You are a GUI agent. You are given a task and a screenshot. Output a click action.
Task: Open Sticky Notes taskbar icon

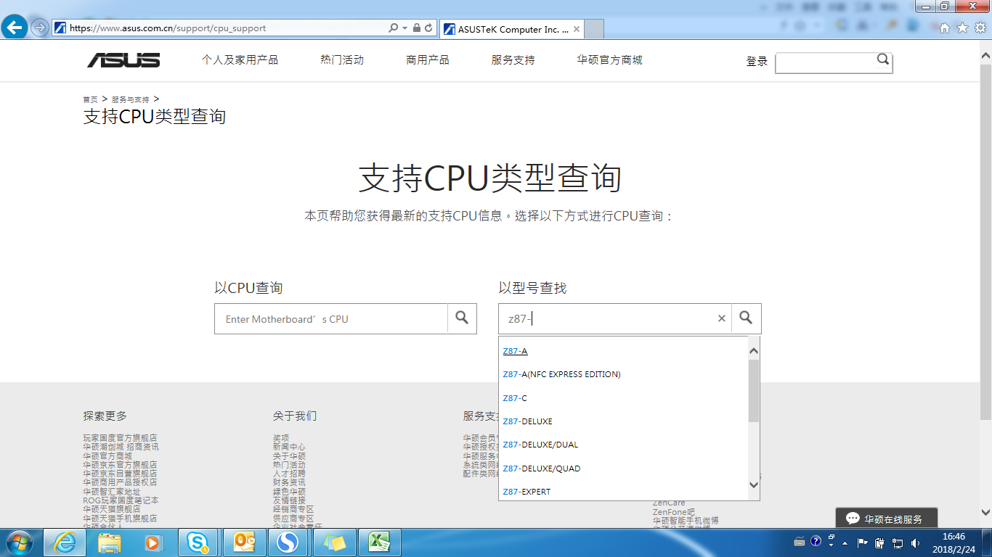(x=333, y=542)
